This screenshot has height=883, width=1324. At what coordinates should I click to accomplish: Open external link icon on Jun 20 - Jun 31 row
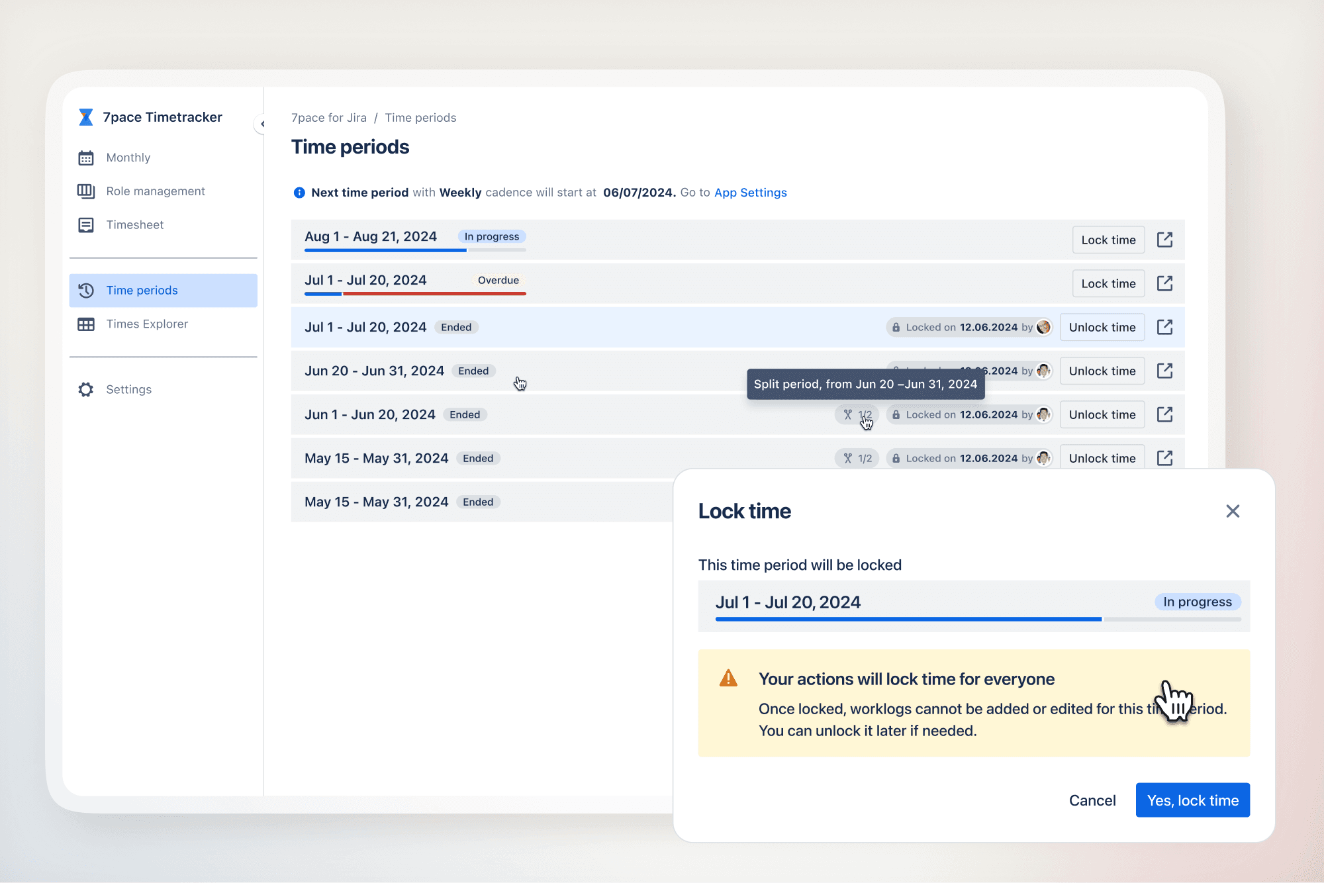(1164, 371)
